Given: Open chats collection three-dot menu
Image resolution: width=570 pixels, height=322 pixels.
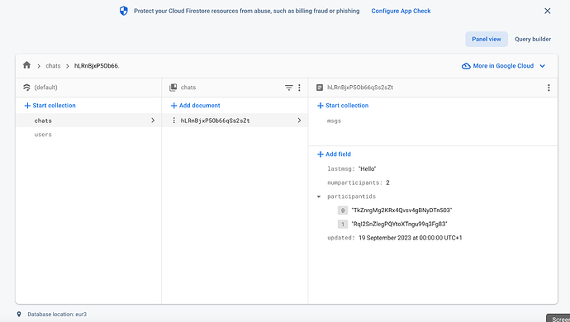Looking at the screenshot, I should (x=299, y=88).
